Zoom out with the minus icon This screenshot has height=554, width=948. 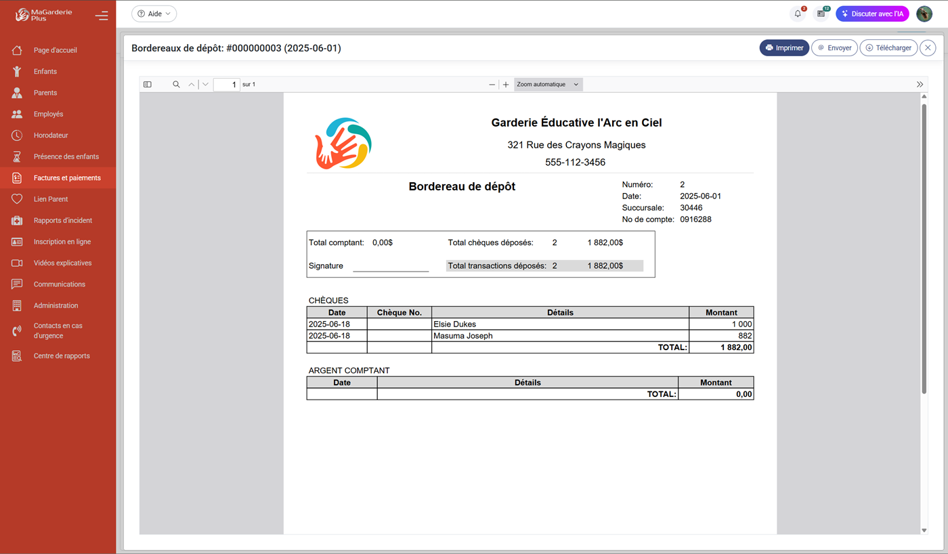coord(492,85)
